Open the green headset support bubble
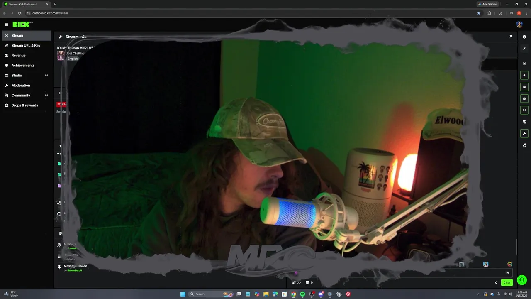The height and width of the screenshot is (299, 531). (522, 280)
